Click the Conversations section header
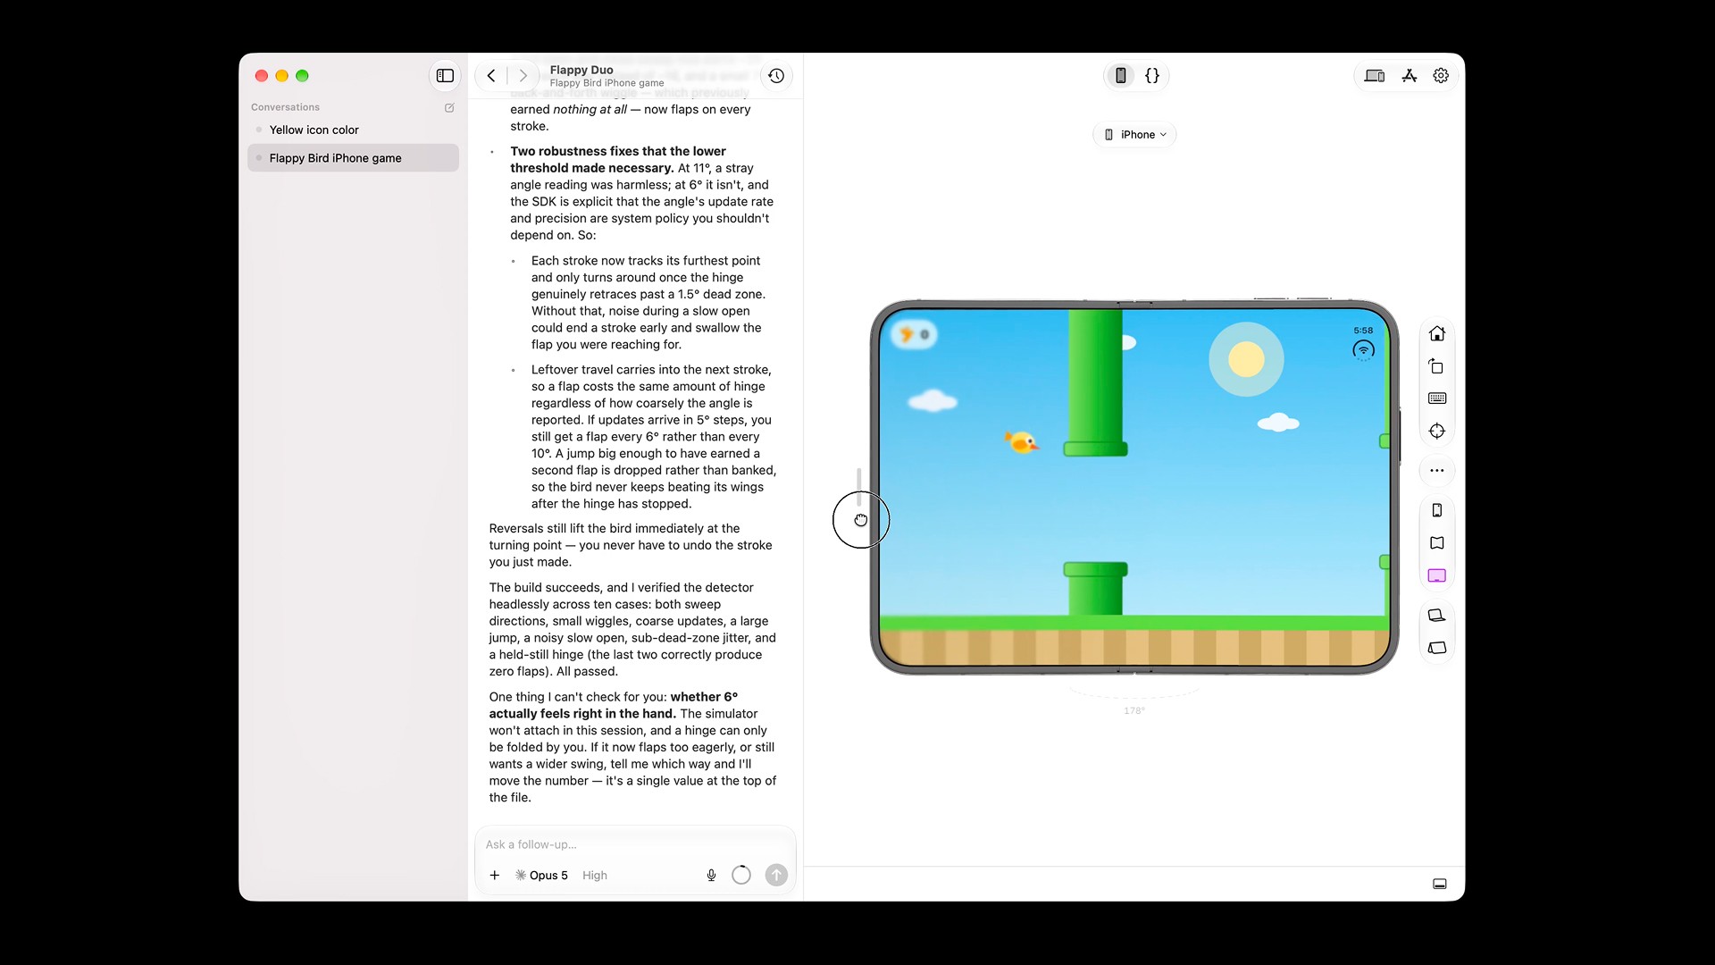 click(285, 107)
